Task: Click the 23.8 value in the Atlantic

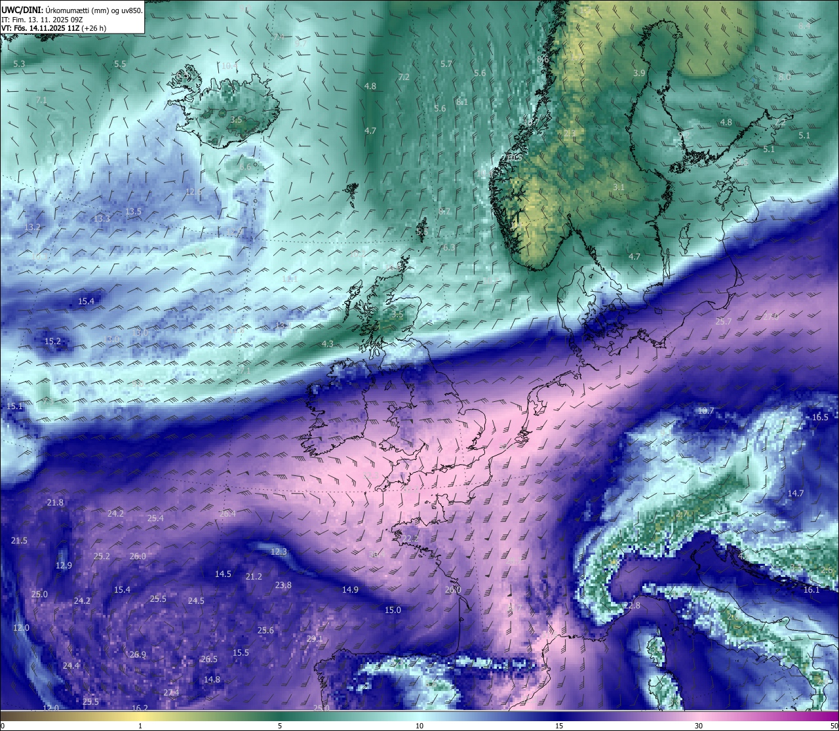Action: coord(283,585)
